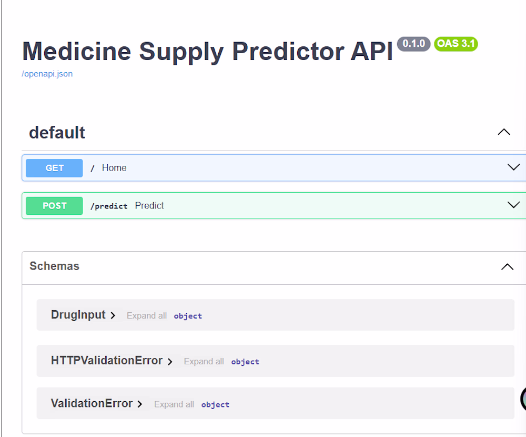Click the /predict path text

click(x=109, y=206)
